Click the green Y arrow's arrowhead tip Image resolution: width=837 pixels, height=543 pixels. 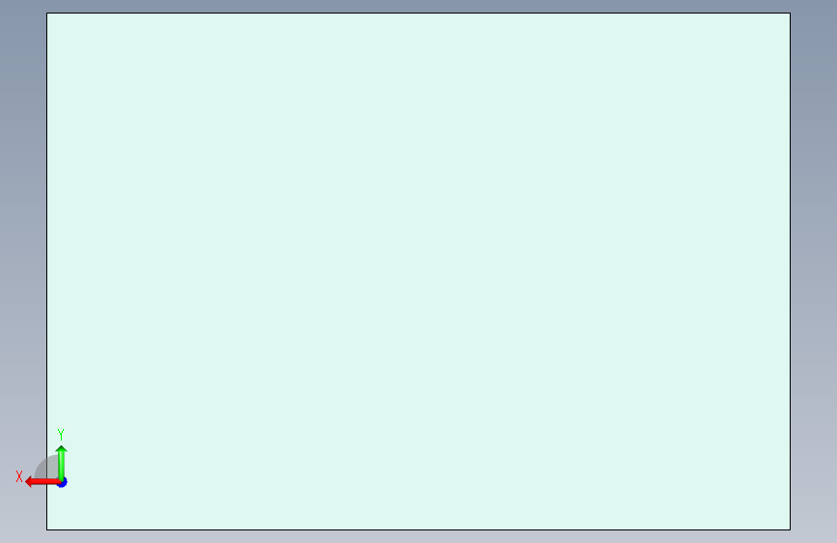[62, 446]
